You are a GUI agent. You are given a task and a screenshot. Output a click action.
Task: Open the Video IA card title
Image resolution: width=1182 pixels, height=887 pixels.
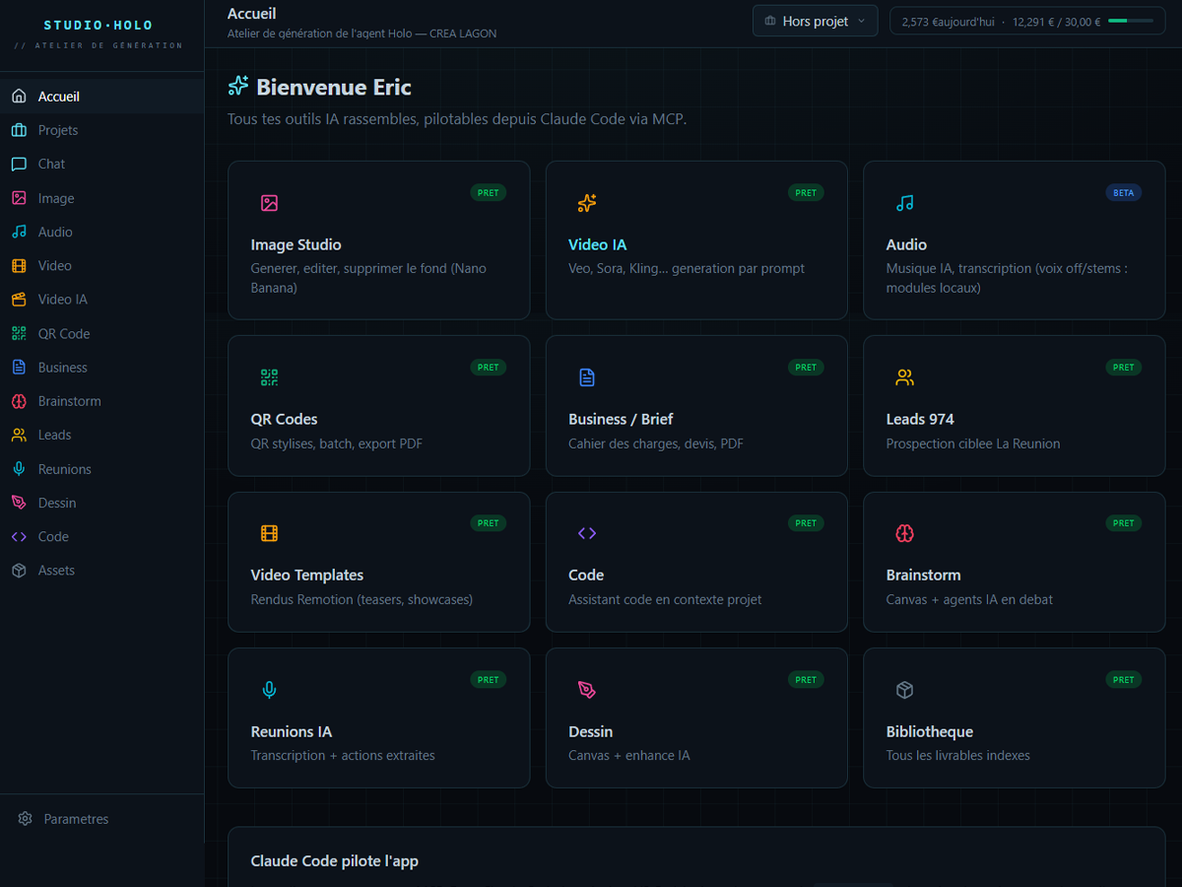(x=597, y=244)
